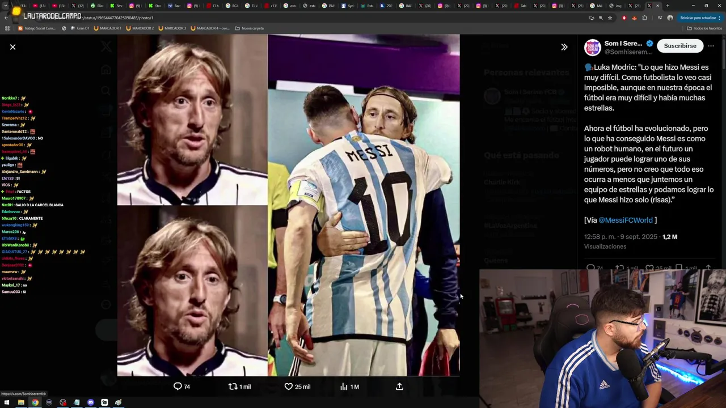This screenshot has width=726, height=408.
Task: Click chat message SALIO D LA CARCEL BLANCA
Action: click(x=39, y=205)
